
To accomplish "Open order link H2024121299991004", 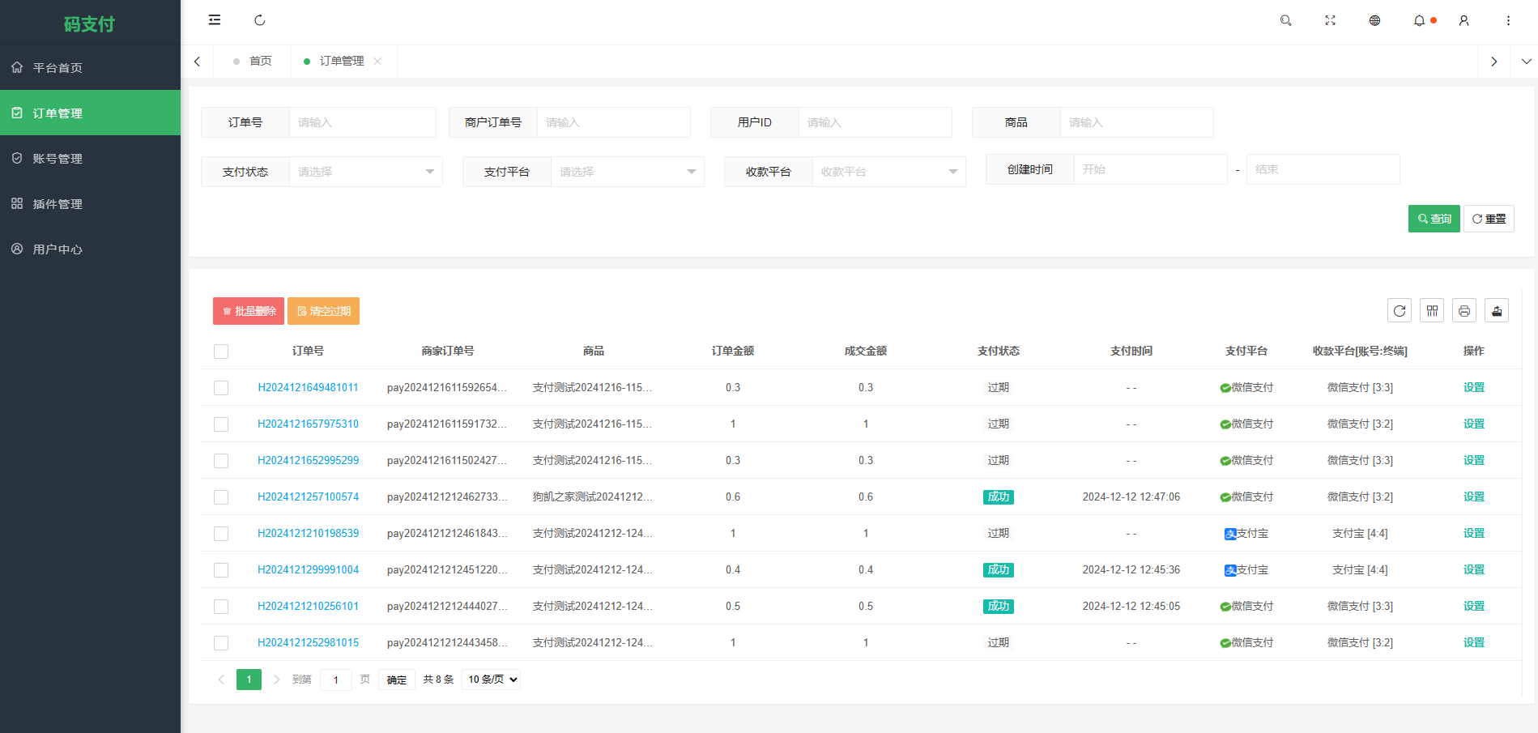I will 308,570.
